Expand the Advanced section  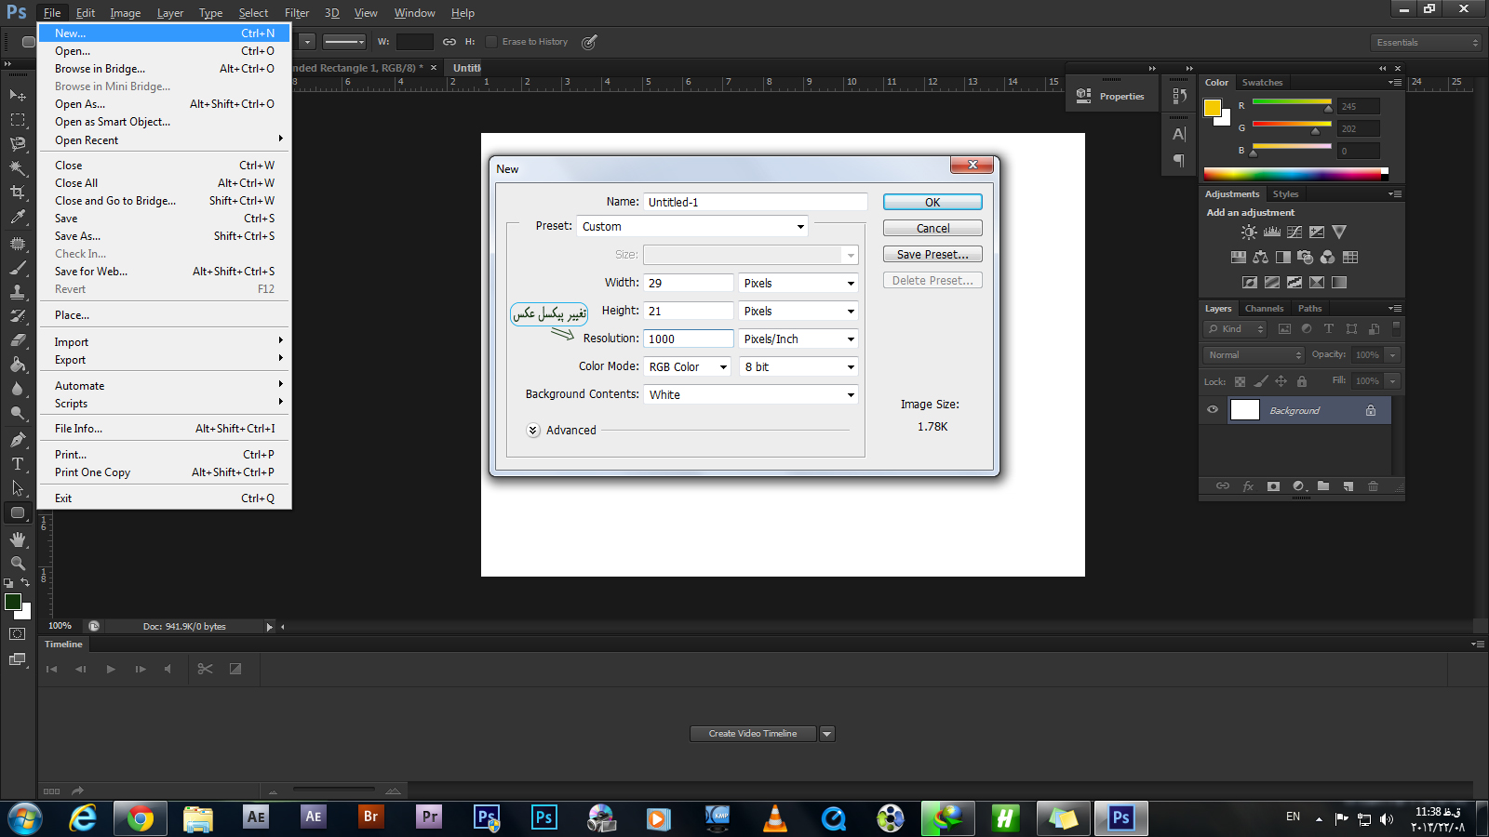[x=533, y=431]
